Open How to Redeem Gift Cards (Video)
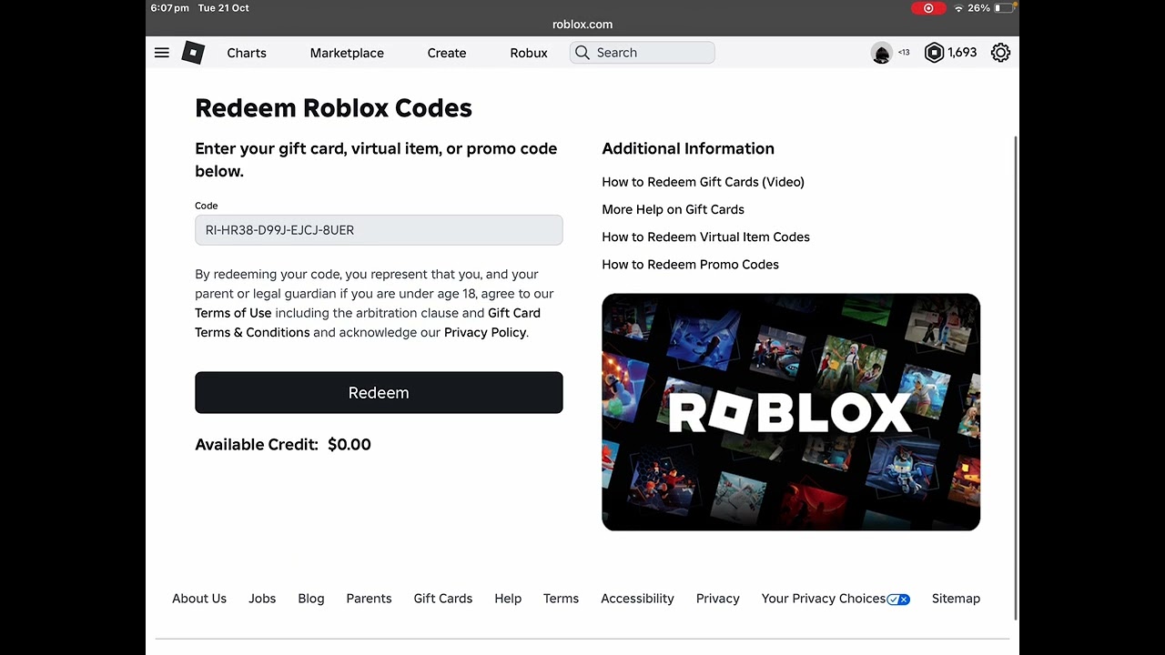The height and width of the screenshot is (655, 1165). pyautogui.click(x=704, y=182)
